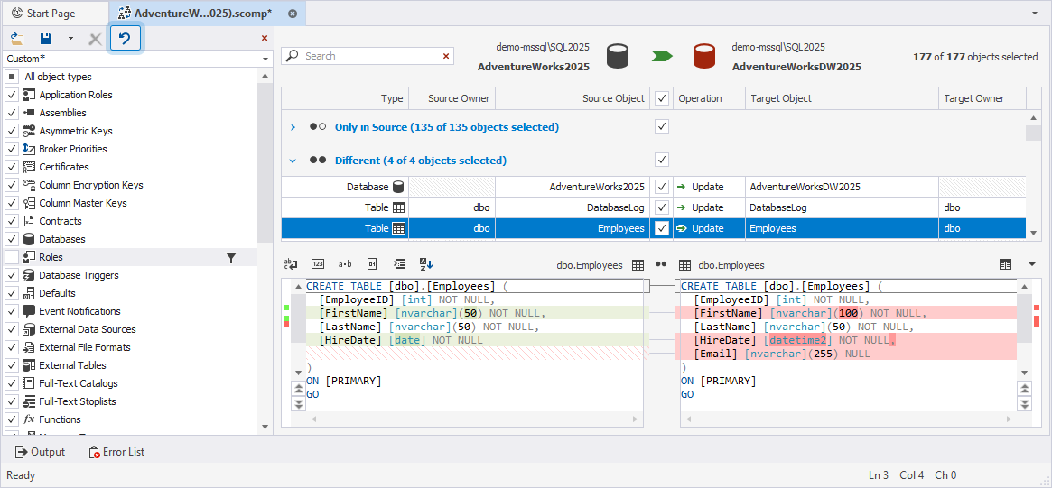This screenshot has width=1052, height=488.
Task: Click the Contracts object type icon
Action: [x=29, y=221]
